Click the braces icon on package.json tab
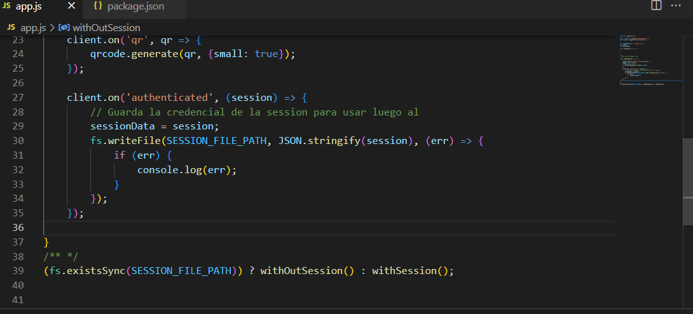 98,6
